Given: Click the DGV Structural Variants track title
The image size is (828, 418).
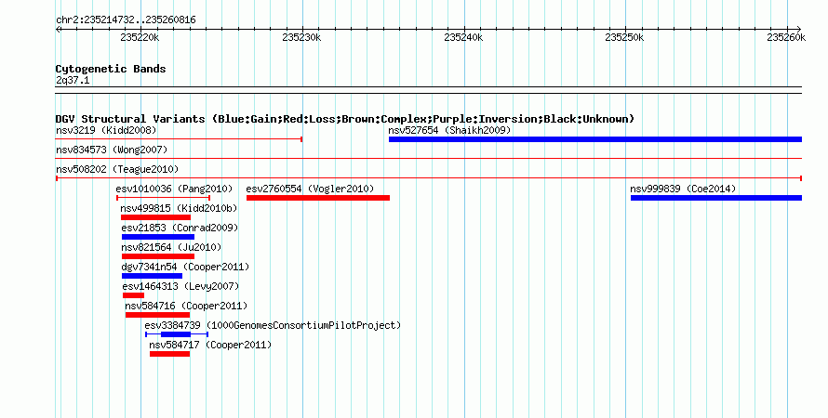Looking at the screenshot, I should [x=345, y=119].
